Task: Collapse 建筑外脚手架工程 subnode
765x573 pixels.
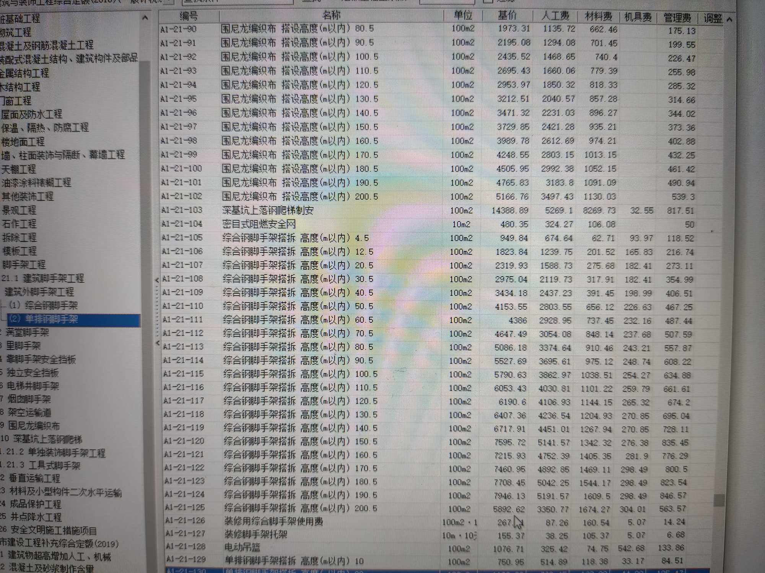Action: pos(39,292)
